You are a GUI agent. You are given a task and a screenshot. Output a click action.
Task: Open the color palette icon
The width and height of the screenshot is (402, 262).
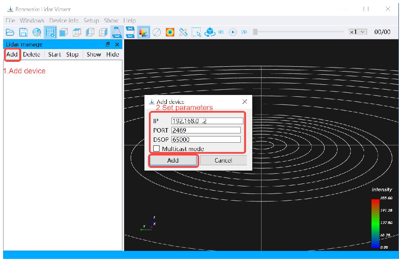(x=143, y=32)
